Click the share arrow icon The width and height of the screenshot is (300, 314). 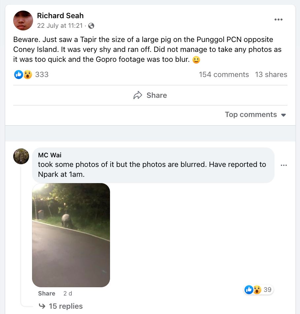137,96
